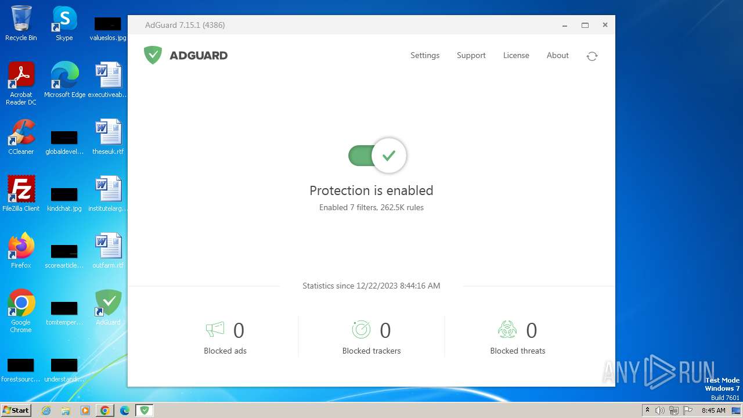Click the Show desktop button
The width and height of the screenshot is (743, 418).
(x=737, y=410)
